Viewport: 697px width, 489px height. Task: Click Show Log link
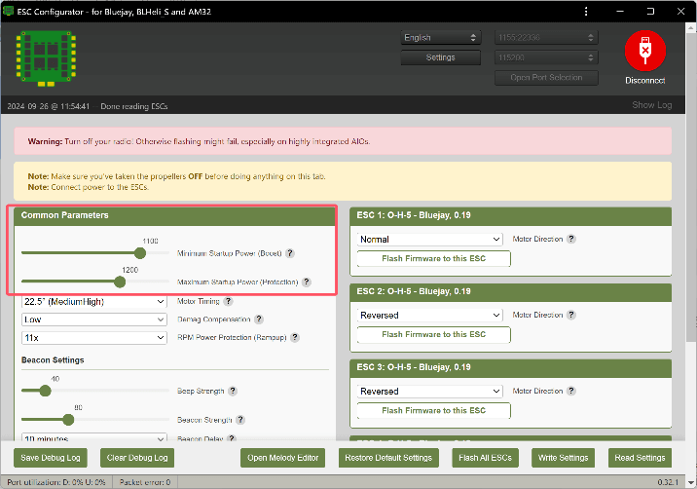click(651, 105)
